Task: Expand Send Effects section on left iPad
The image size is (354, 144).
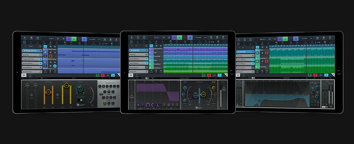Action: coord(32,68)
